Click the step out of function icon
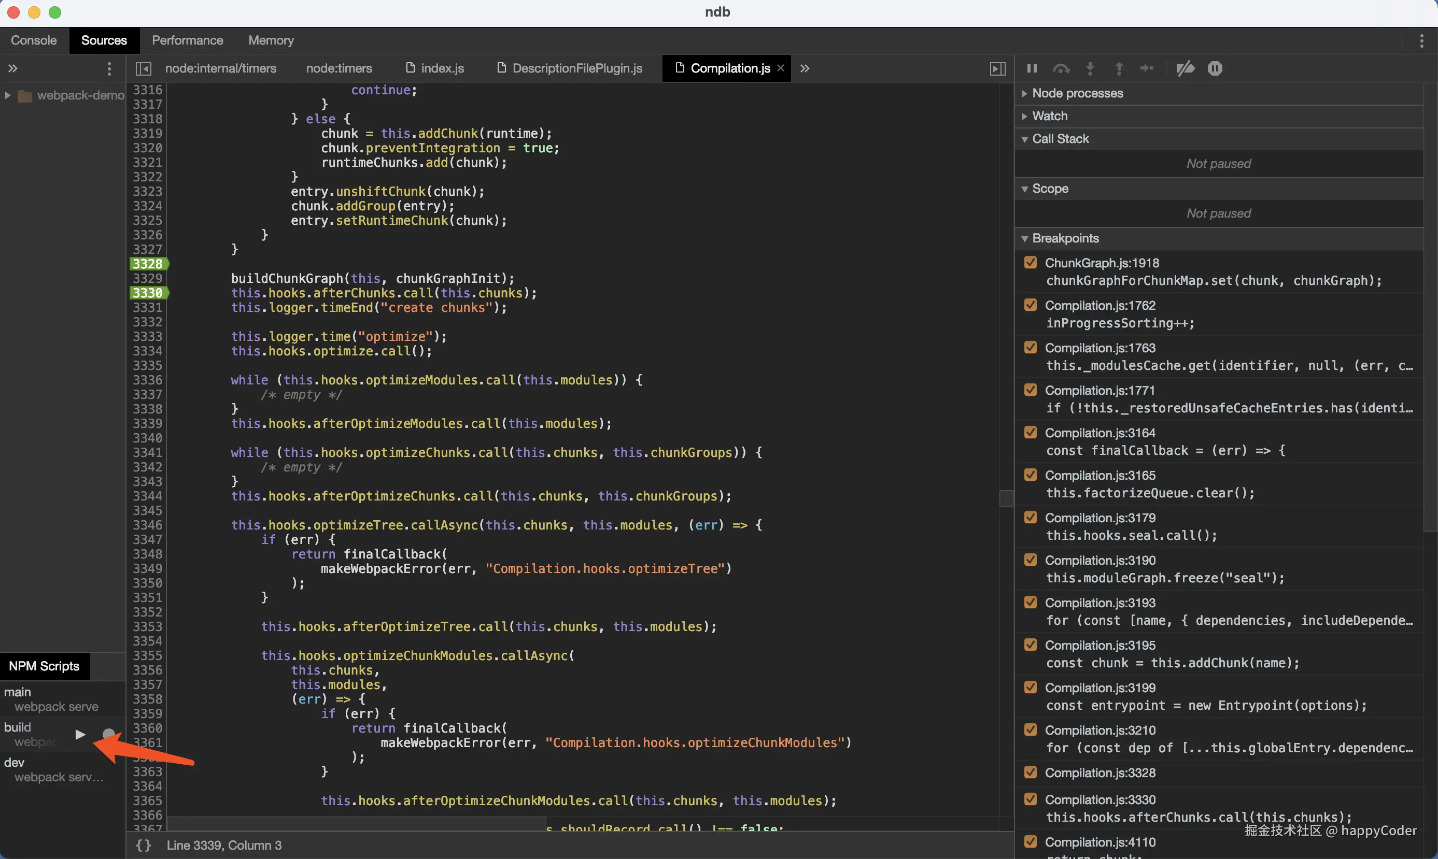 coord(1119,68)
